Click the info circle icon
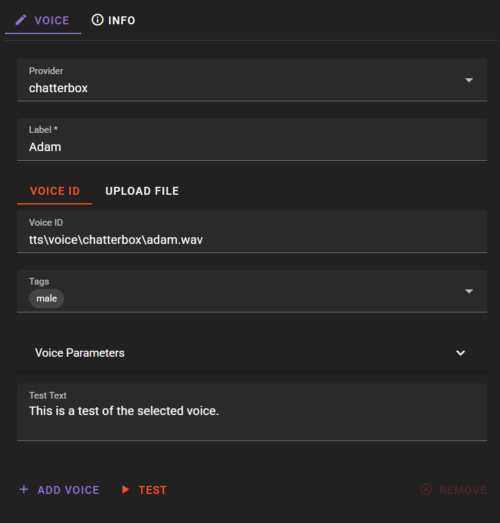 [98, 20]
